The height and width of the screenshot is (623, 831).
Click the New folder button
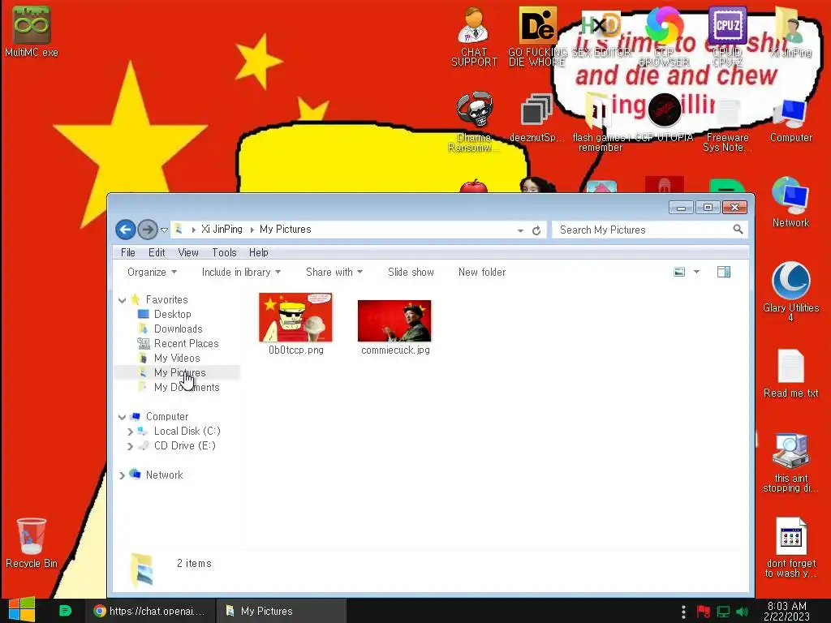point(482,272)
